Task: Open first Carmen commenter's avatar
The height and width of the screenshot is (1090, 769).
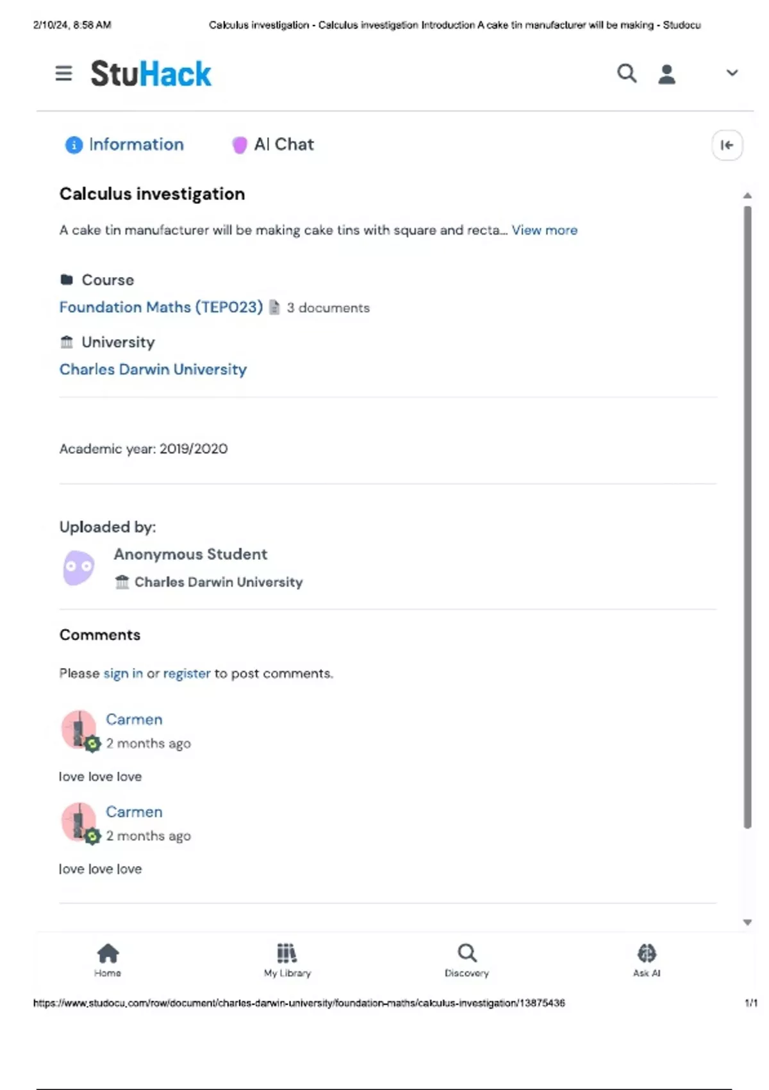Action: [x=79, y=729]
